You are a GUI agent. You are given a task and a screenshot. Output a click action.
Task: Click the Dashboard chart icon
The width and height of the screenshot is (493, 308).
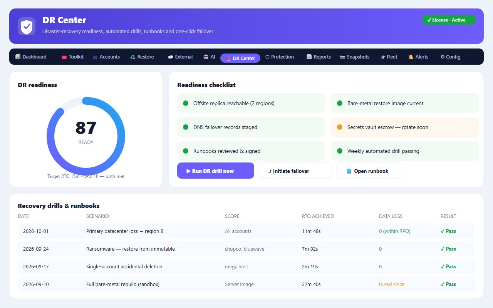[x=18, y=57]
